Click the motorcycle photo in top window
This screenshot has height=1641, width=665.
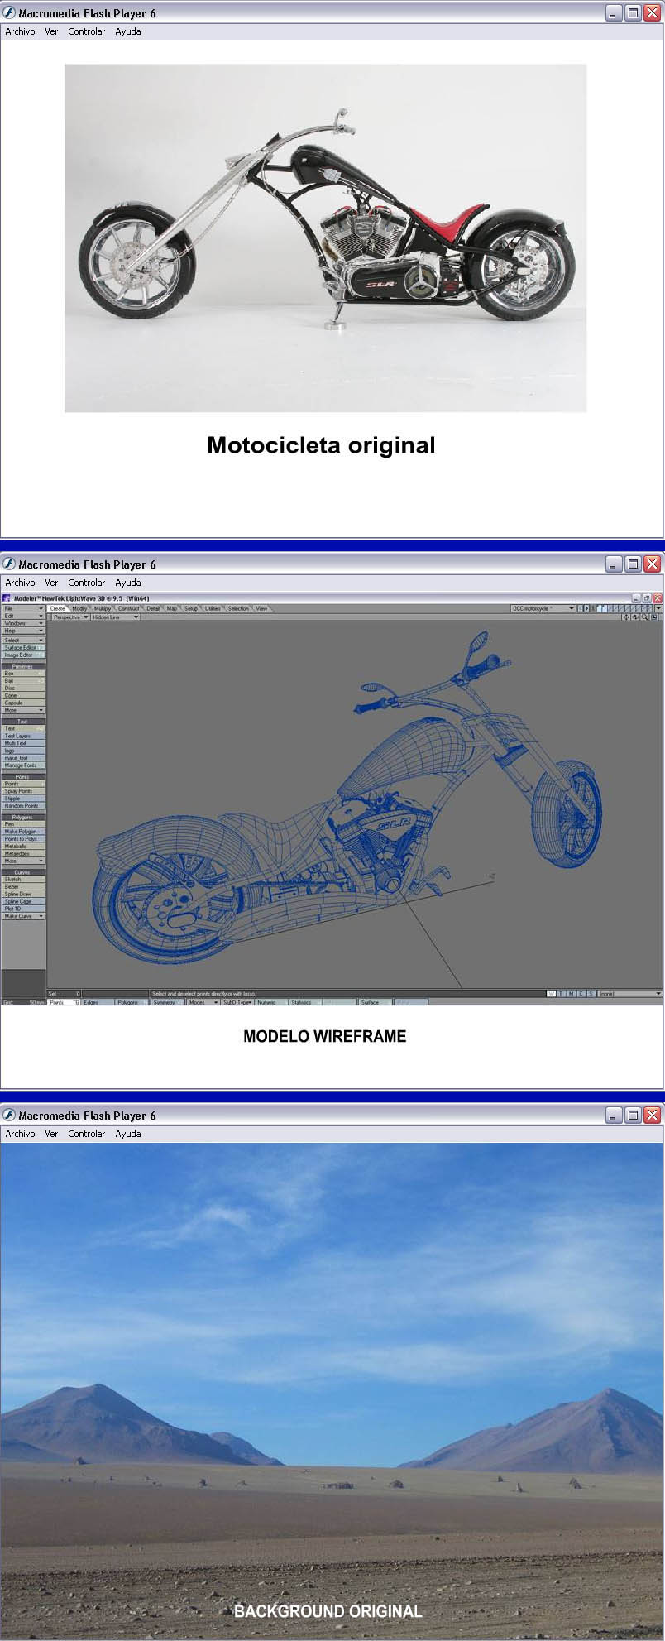(326, 238)
